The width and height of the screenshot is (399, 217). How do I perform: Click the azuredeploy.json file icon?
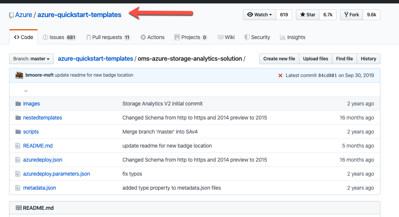[x=17, y=160]
